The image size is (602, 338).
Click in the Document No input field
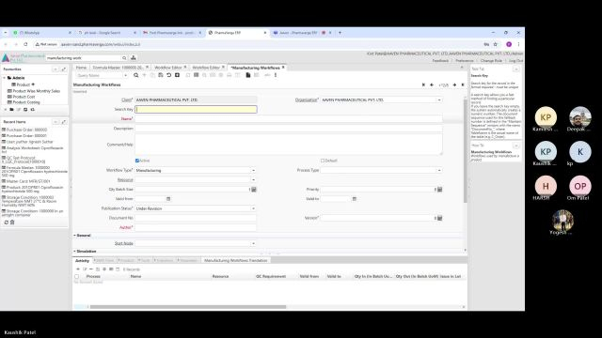196,218
